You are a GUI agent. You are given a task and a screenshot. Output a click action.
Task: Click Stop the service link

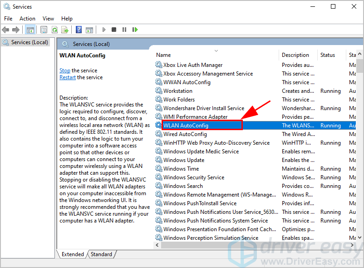coord(65,71)
